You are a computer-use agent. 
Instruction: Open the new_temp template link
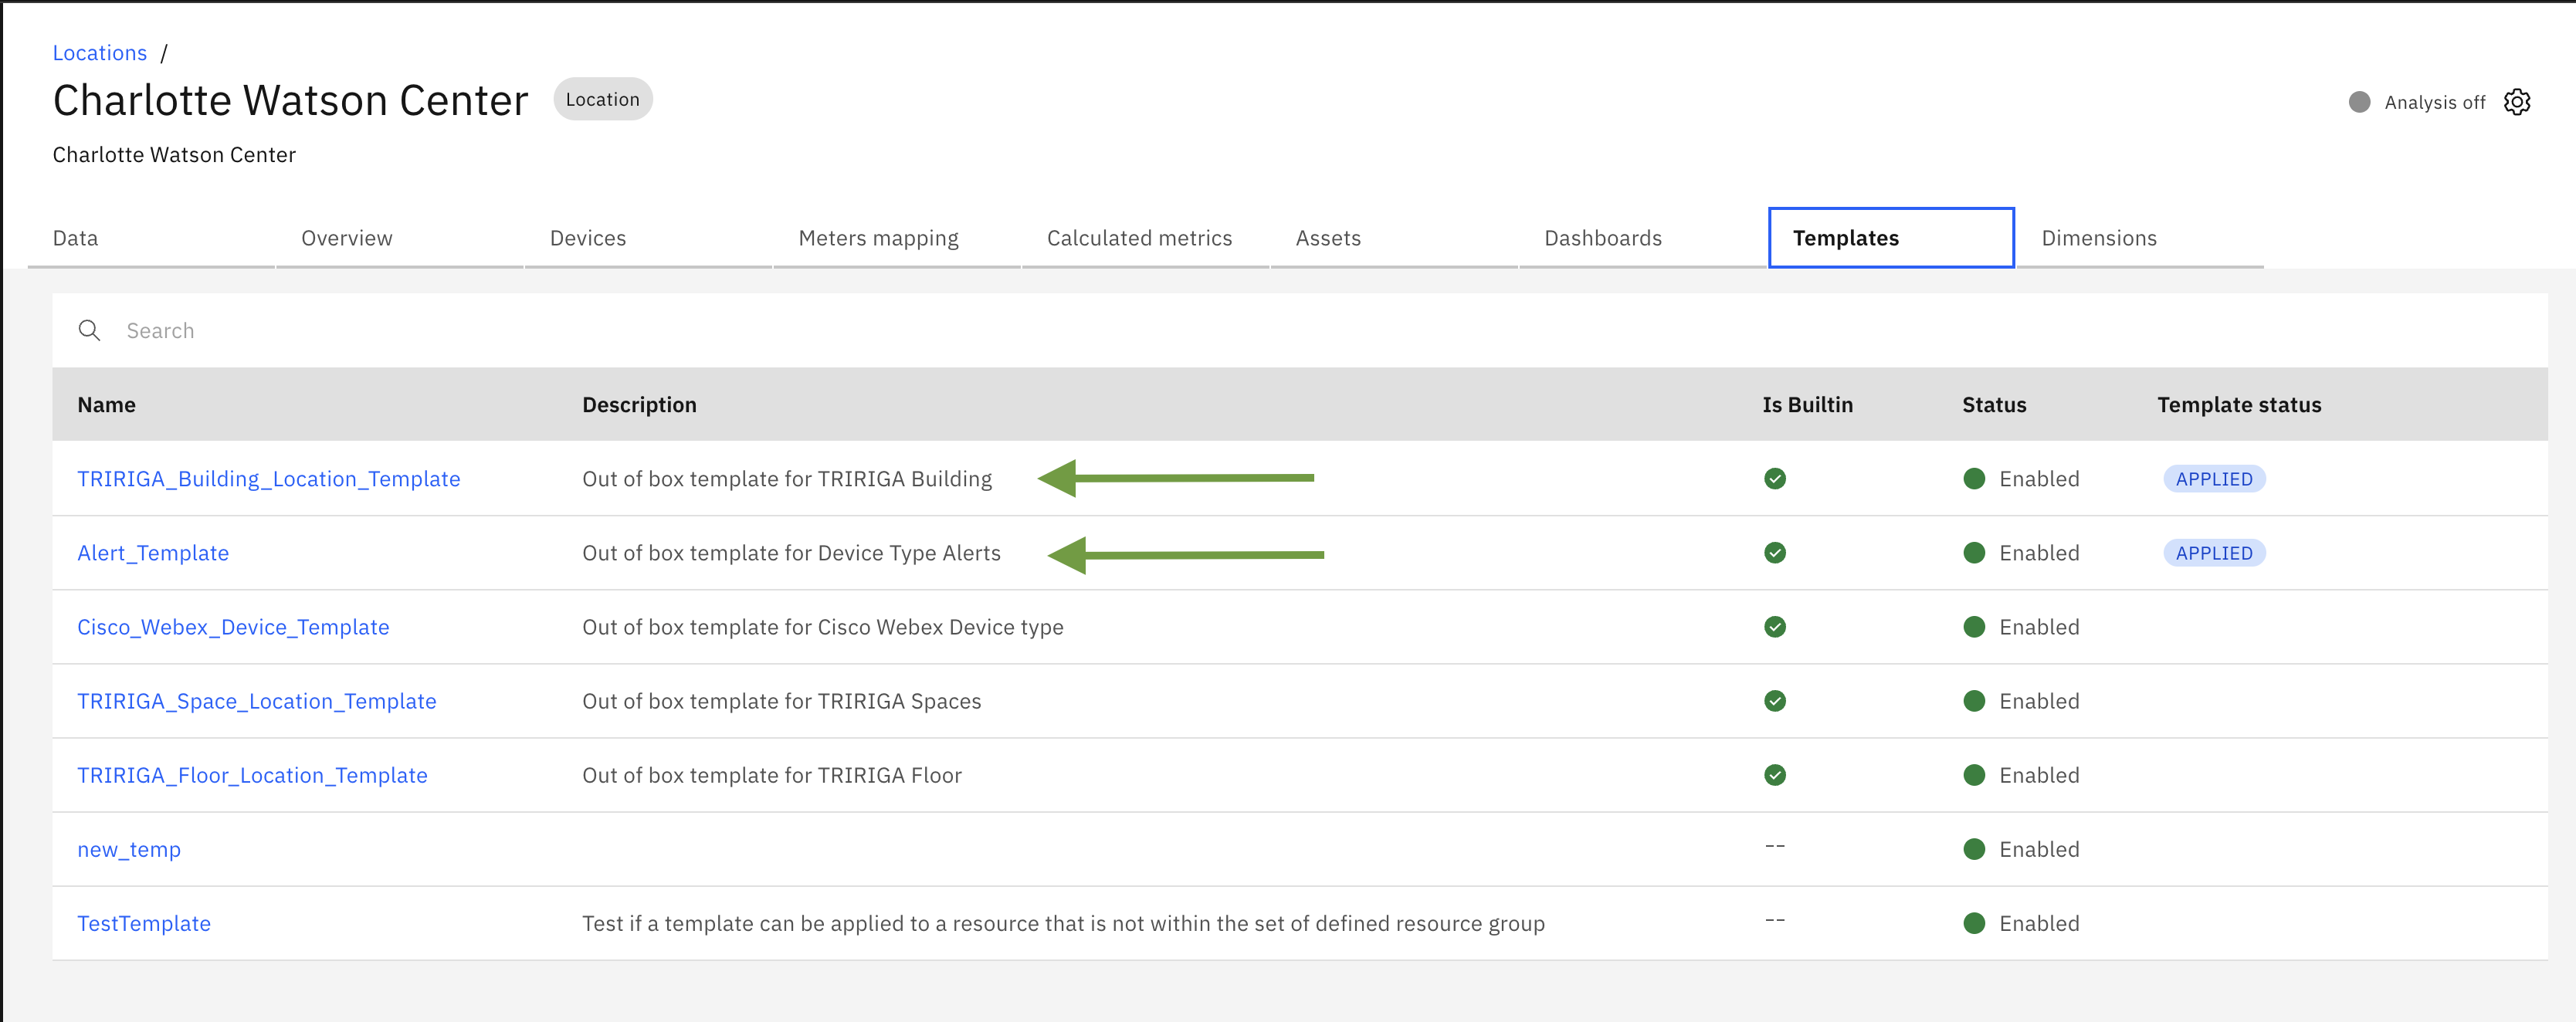pyautogui.click(x=129, y=849)
